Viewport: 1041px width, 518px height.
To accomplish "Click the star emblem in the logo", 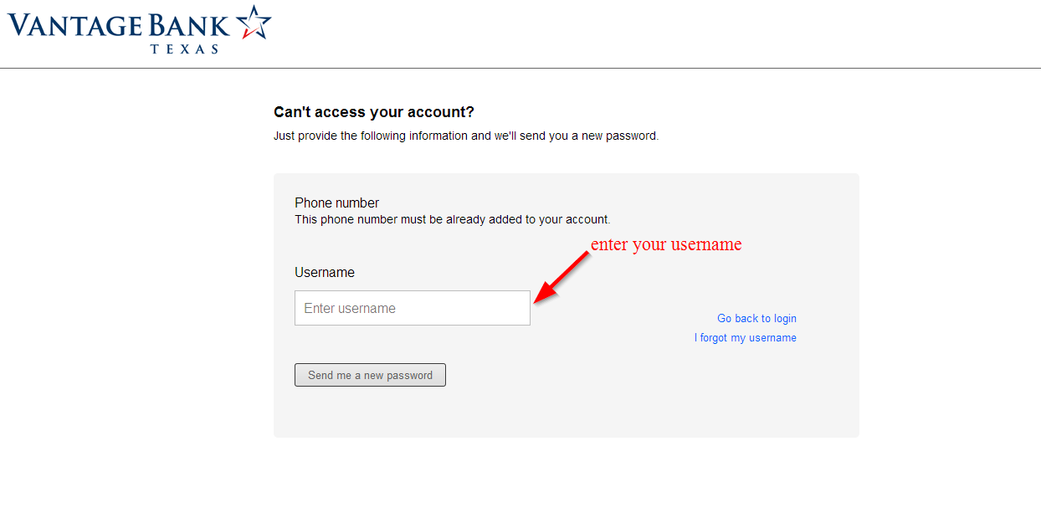I will coord(253,23).
